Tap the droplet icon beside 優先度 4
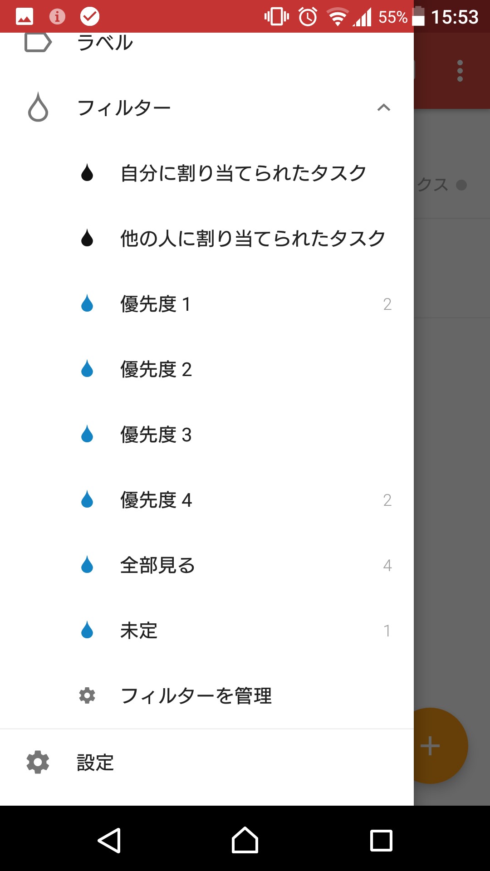The image size is (490, 871). coord(87,499)
